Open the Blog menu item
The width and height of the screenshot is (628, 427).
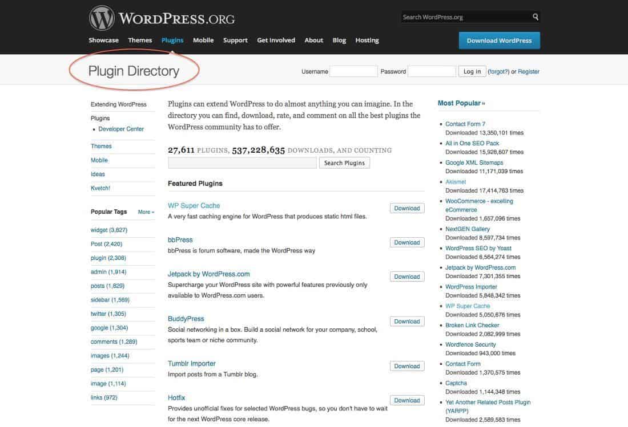[x=339, y=40]
